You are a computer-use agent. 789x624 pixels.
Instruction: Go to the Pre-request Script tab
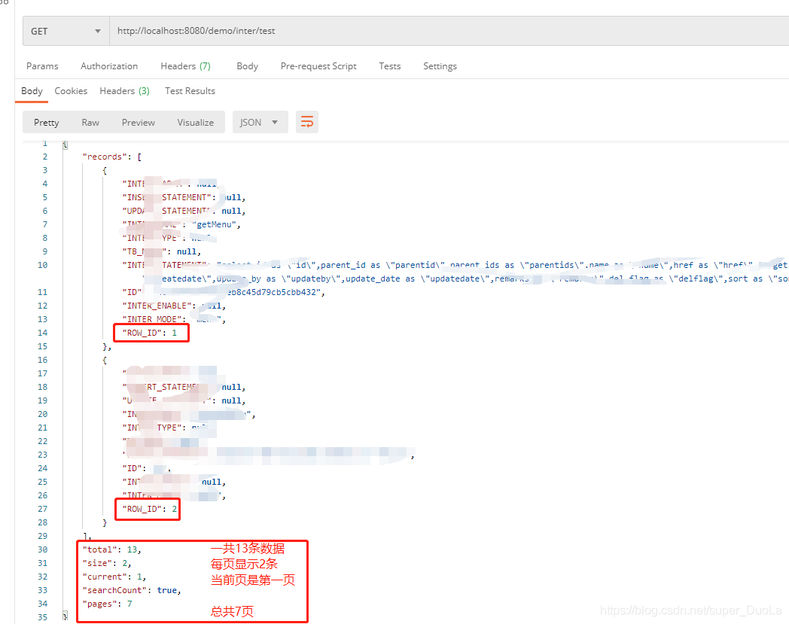(x=318, y=66)
